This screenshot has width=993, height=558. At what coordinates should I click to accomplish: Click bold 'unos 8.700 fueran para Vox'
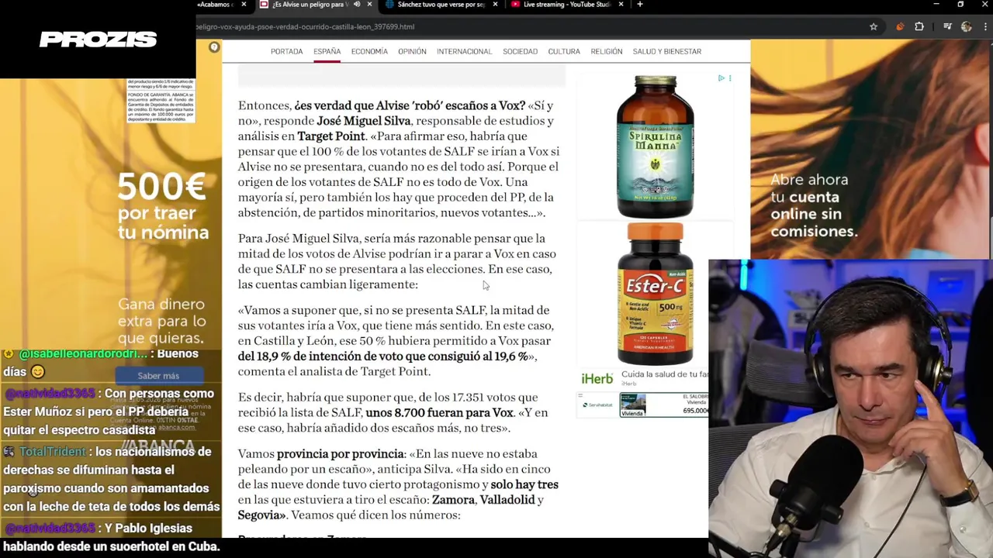tap(439, 413)
